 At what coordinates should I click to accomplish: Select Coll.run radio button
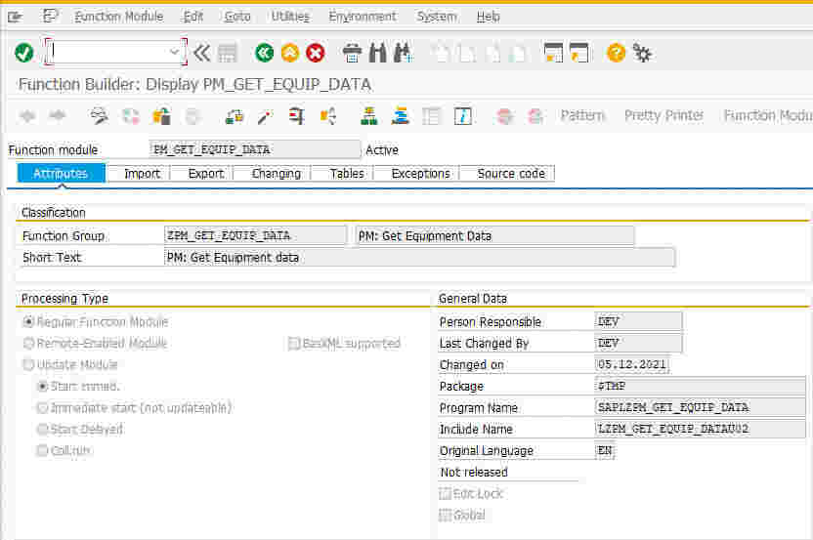[x=43, y=450]
